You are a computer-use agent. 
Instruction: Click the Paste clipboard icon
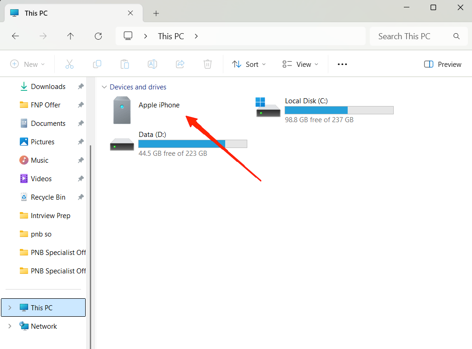click(x=125, y=64)
